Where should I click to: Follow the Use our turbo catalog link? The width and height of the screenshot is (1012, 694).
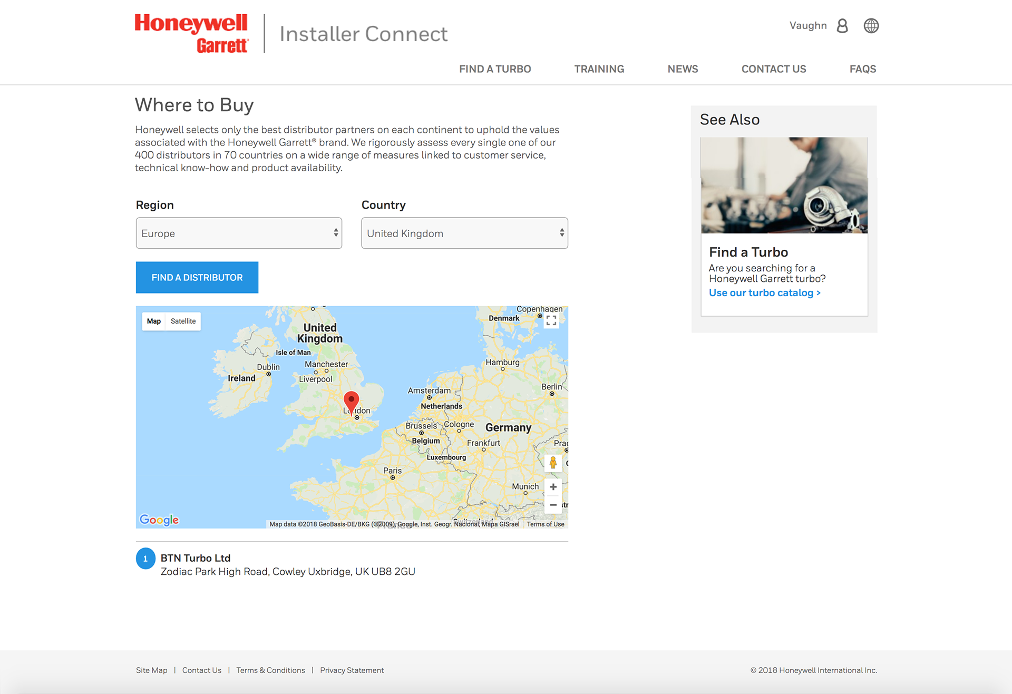[764, 293]
